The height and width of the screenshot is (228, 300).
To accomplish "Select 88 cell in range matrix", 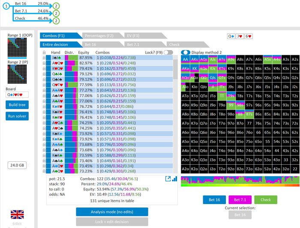I will 240,114.
